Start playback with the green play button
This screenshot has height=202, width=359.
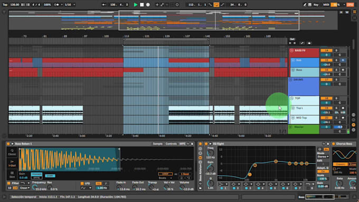[136, 5]
